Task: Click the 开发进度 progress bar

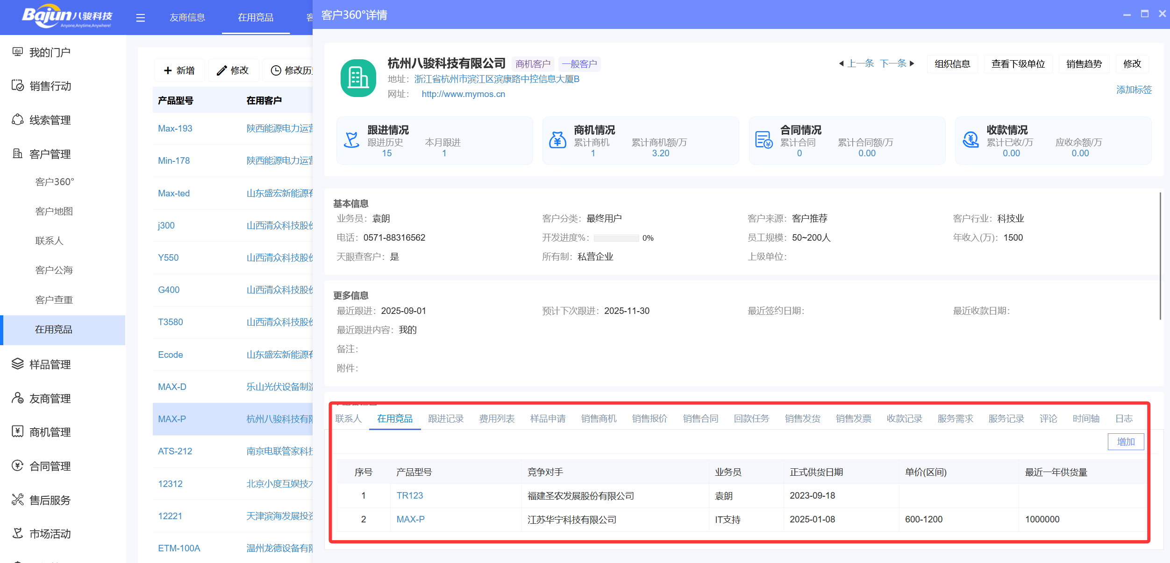Action: [x=616, y=237]
